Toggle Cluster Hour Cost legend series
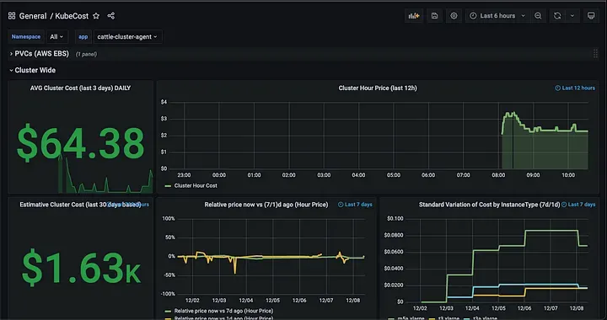This screenshot has width=607, height=320. [x=196, y=185]
